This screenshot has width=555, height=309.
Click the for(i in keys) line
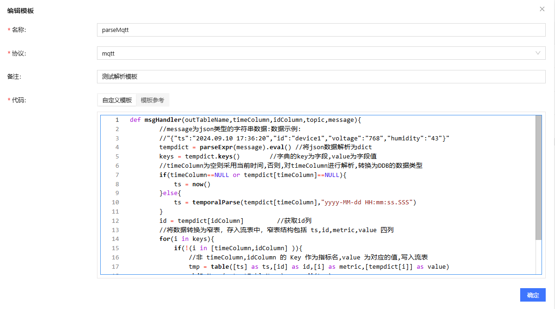(187, 239)
